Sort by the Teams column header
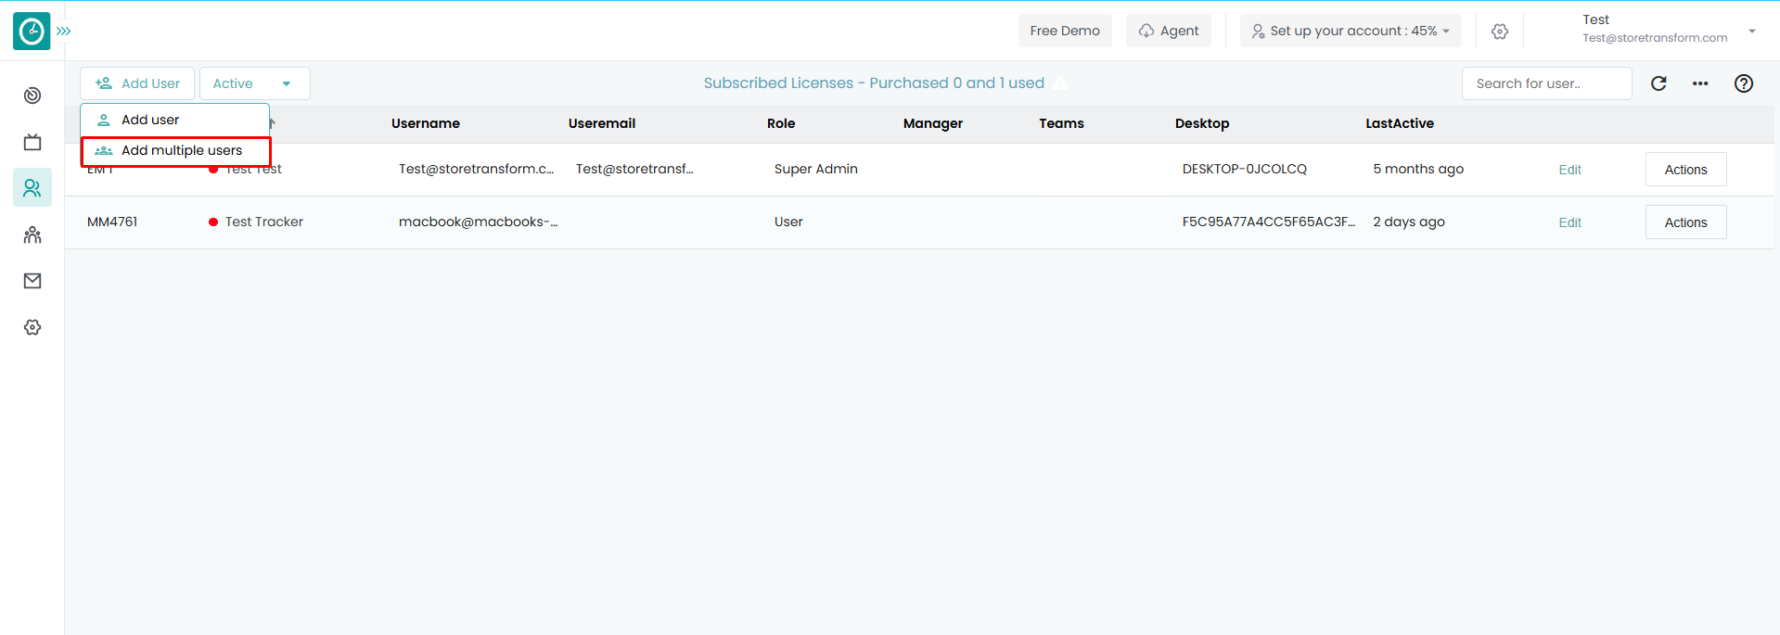Image resolution: width=1780 pixels, height=635 pixels. (1061, 123)
